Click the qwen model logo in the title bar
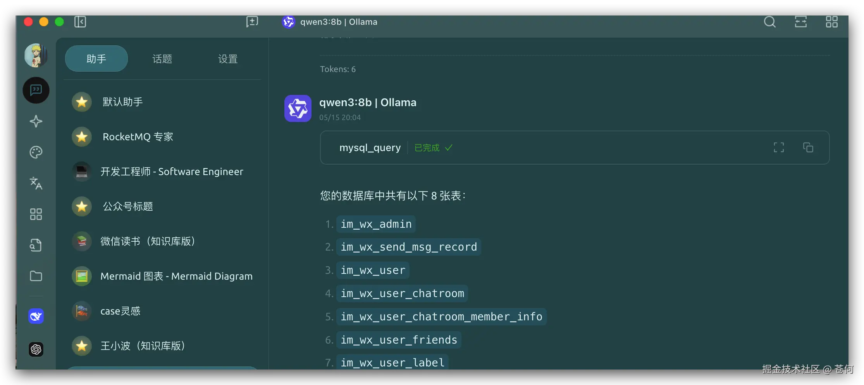864x385 pixels. coord(289,22)
